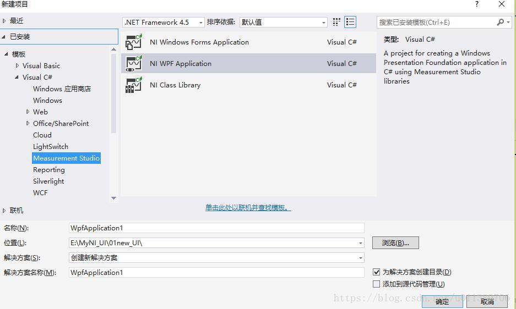Collapse the Visual C# node
Screen dimensions: 516x309
point(17,77)
